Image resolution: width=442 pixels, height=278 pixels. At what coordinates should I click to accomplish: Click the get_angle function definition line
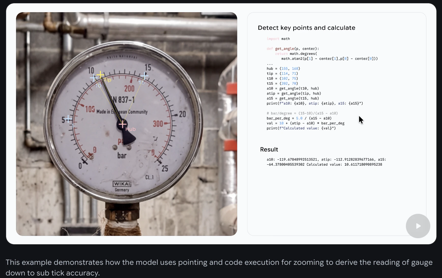(293, 48)
